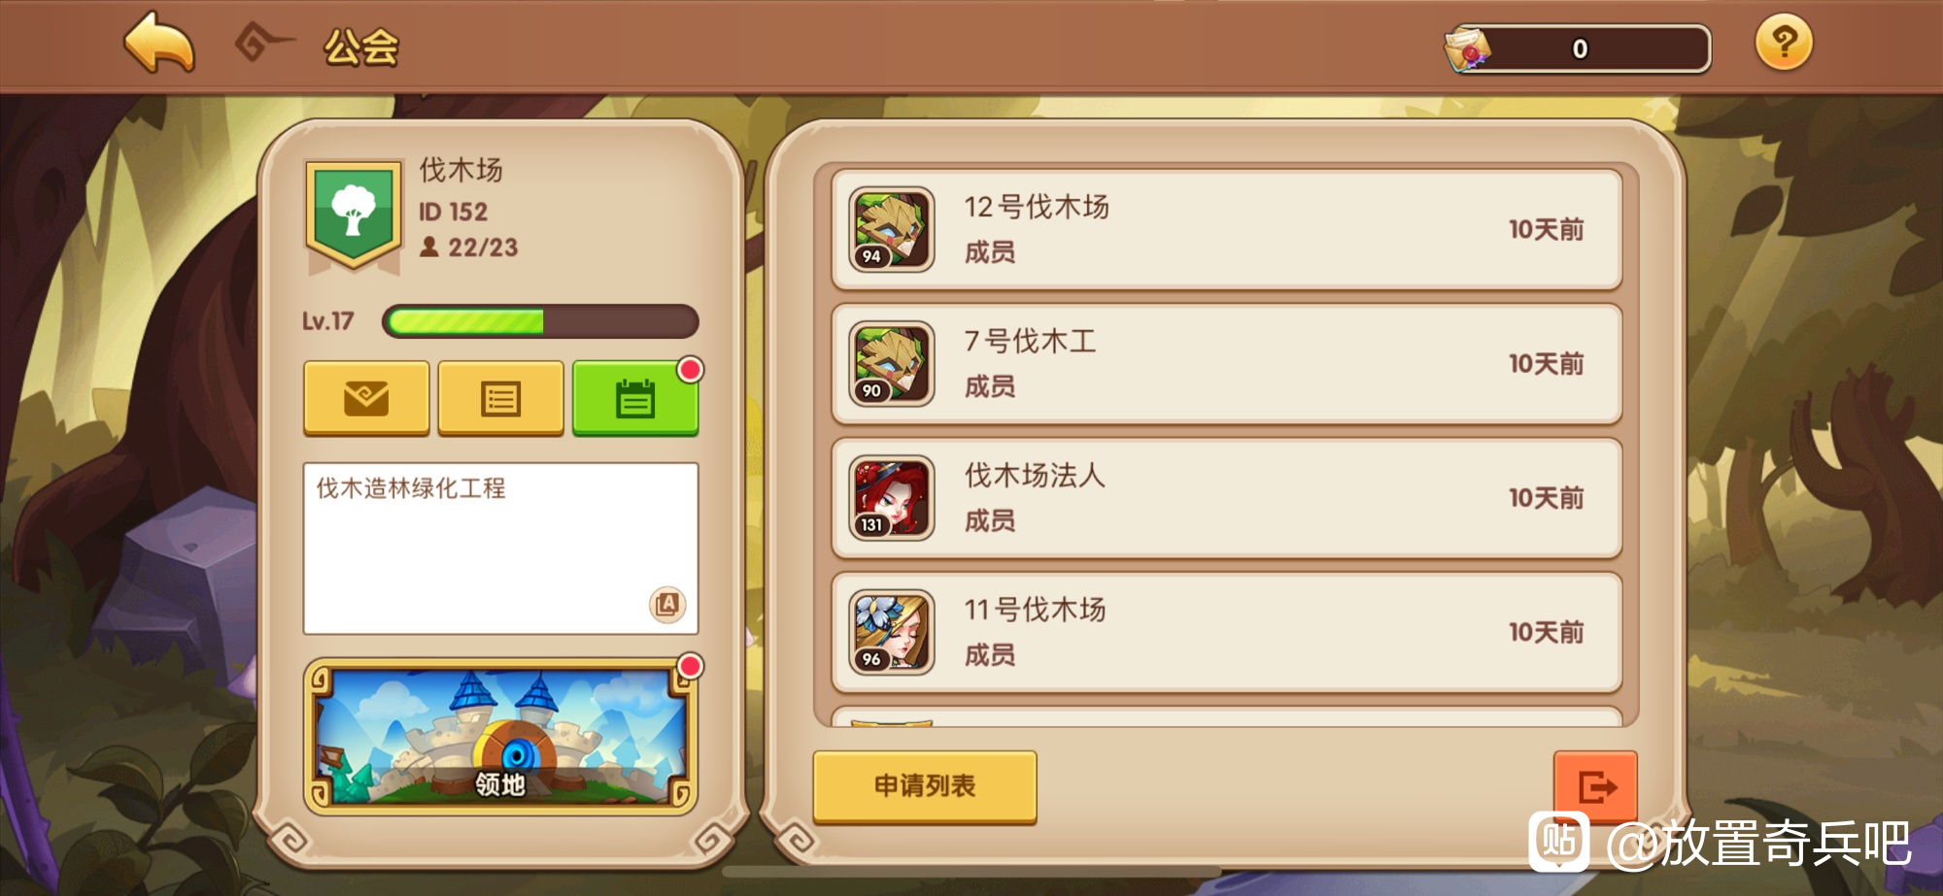
Task: Tap the currency counter showing 0
Action: (x=1580, y=49)
